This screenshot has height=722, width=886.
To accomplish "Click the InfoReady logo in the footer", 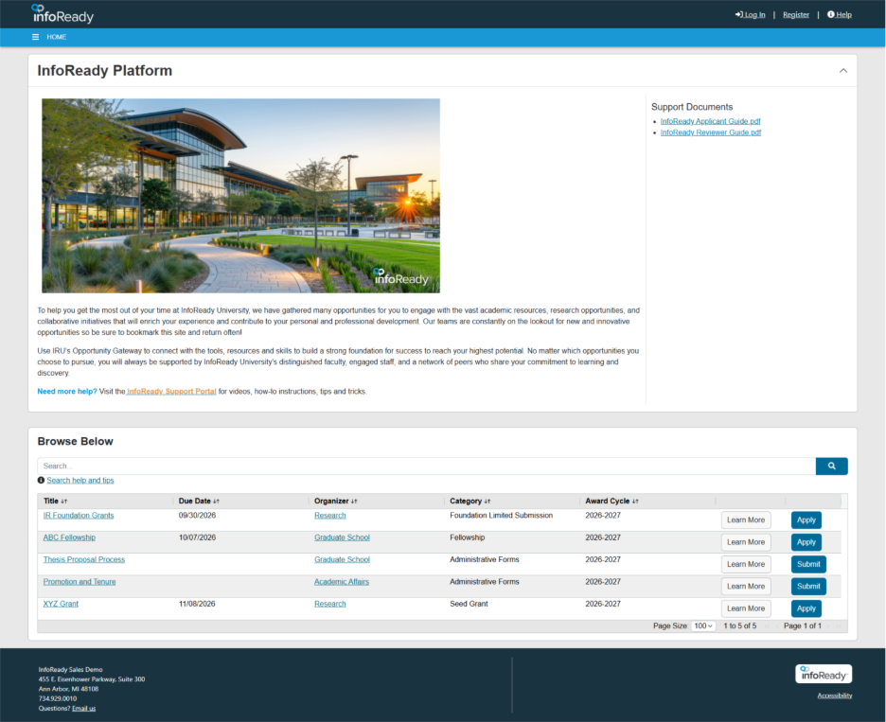I will [823, 674].
